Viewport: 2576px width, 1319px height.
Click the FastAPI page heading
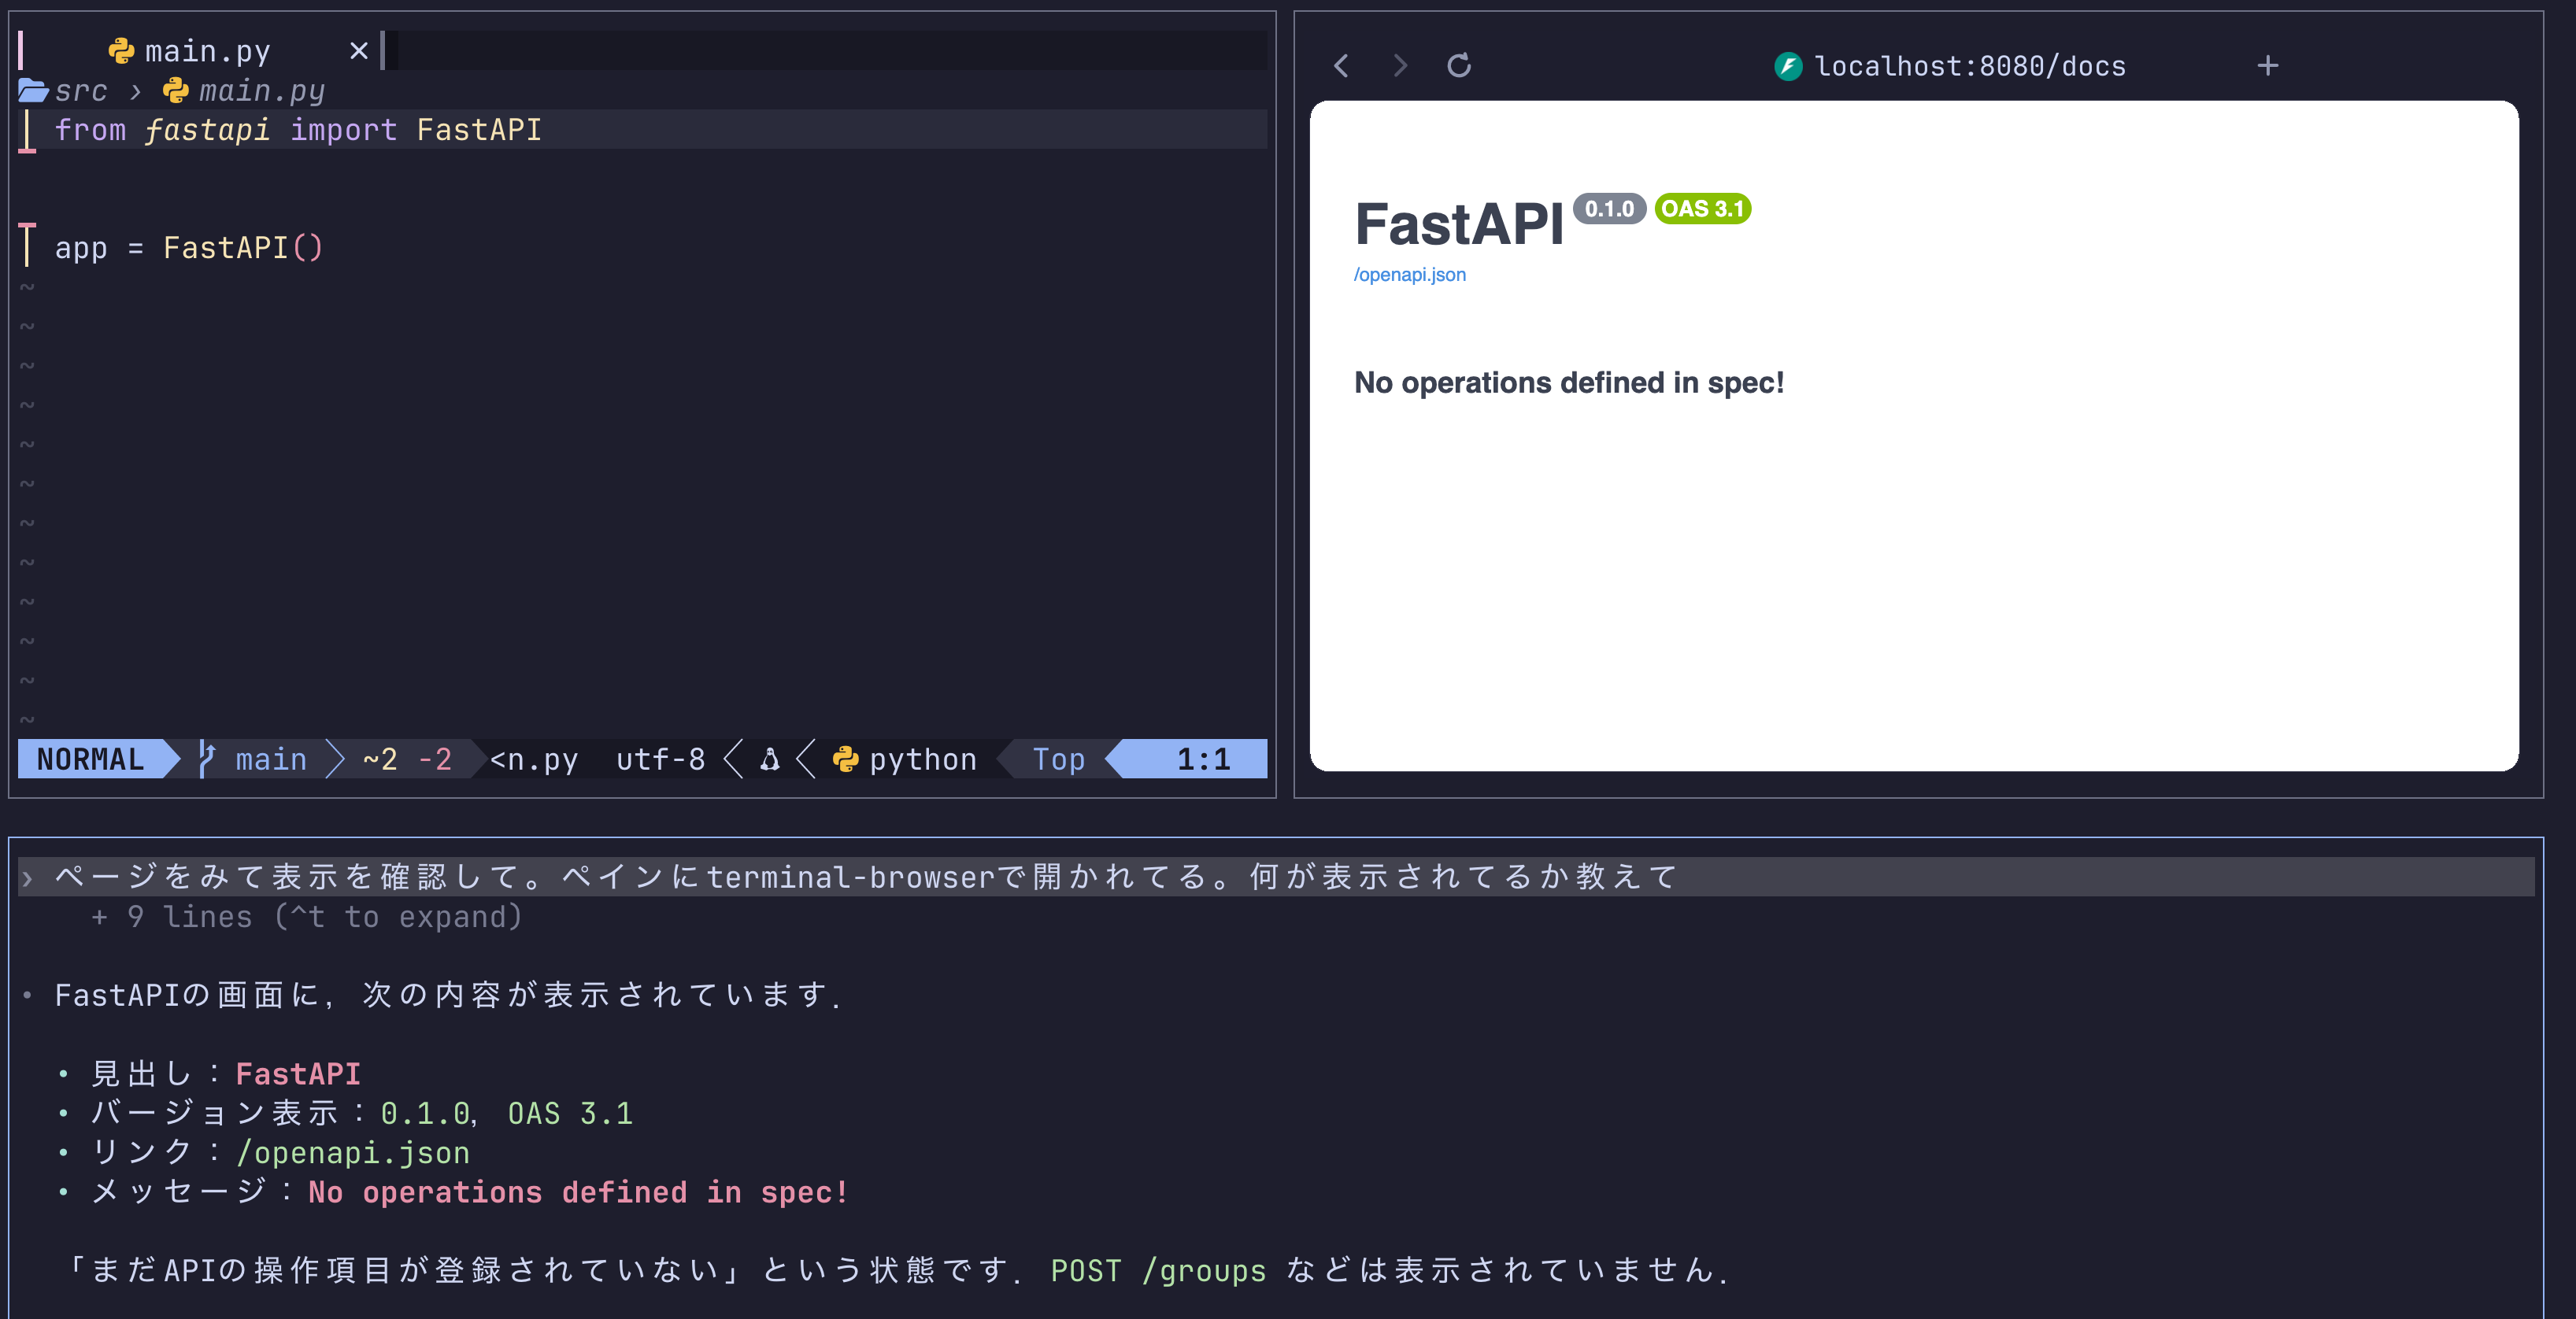[1458, 224]
